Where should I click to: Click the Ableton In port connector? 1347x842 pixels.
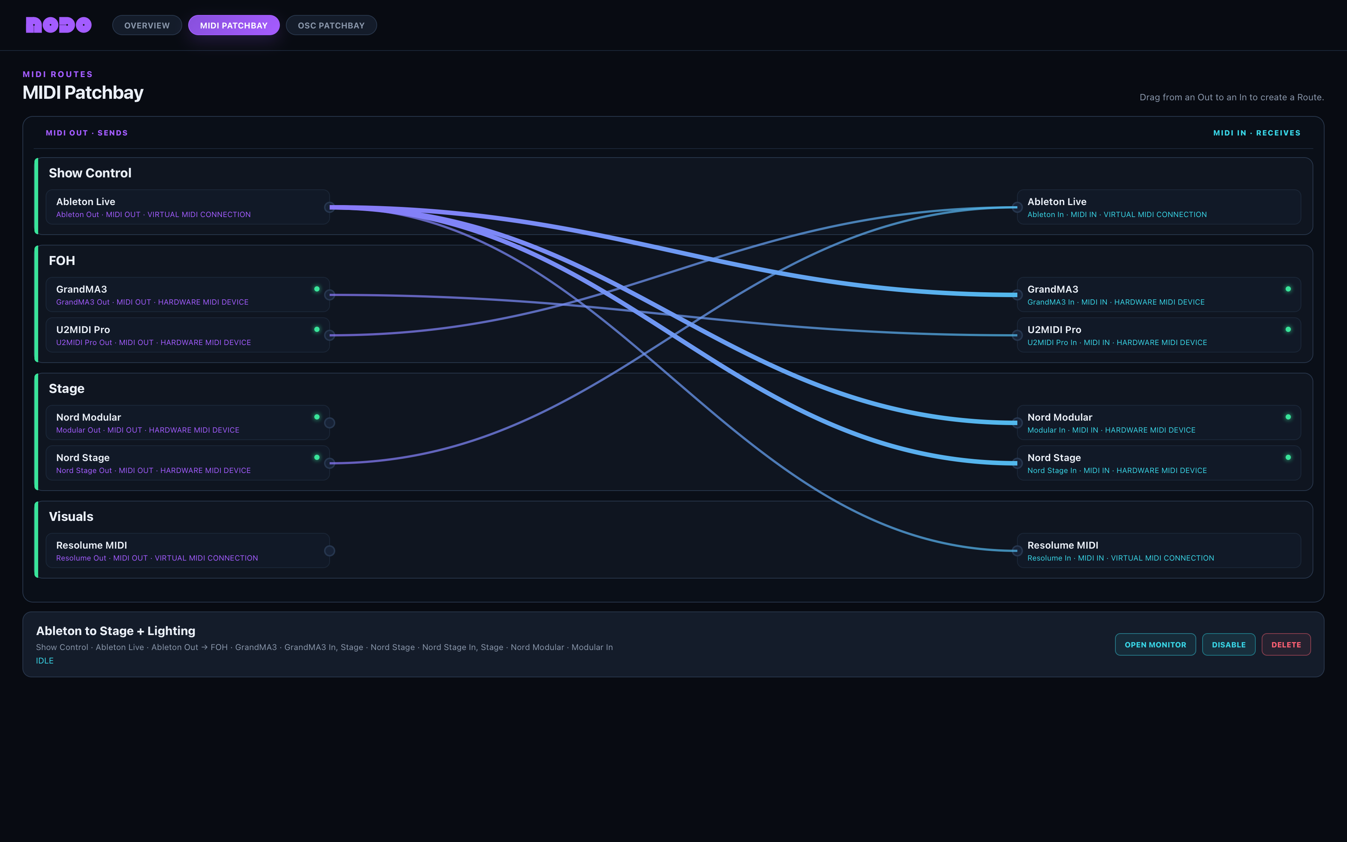tap(1017, 207)
